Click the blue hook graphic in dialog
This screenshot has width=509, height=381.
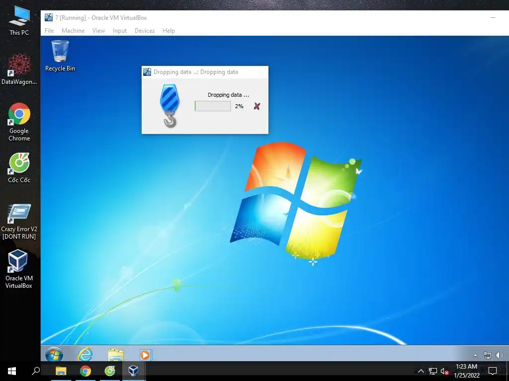[x=170, y=105]
